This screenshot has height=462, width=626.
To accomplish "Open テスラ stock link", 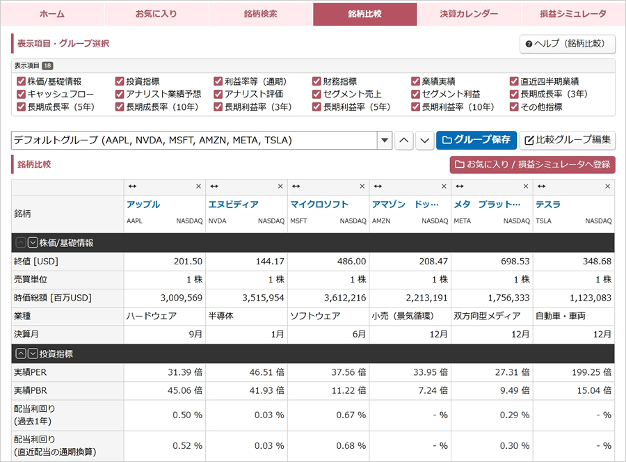I will pyautogui.click(x=548, y=205).
